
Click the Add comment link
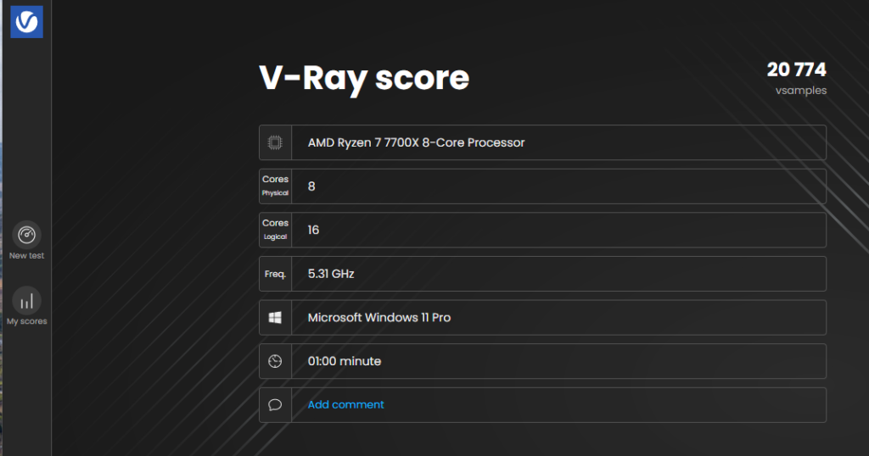pos(346,404)
